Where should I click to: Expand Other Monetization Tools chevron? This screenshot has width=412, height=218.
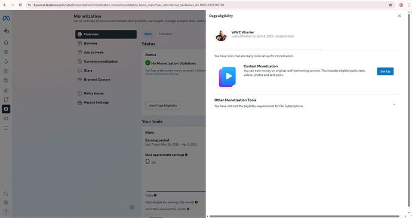394,105
